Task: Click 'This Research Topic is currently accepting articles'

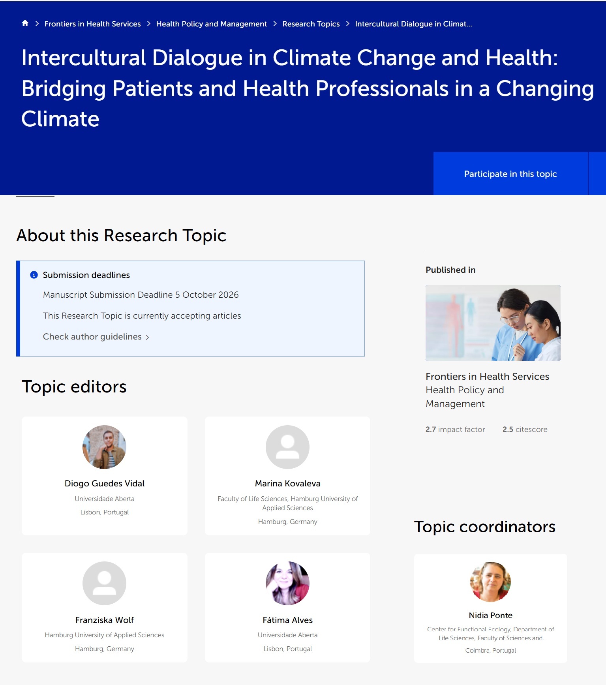Action: [142, 316]
